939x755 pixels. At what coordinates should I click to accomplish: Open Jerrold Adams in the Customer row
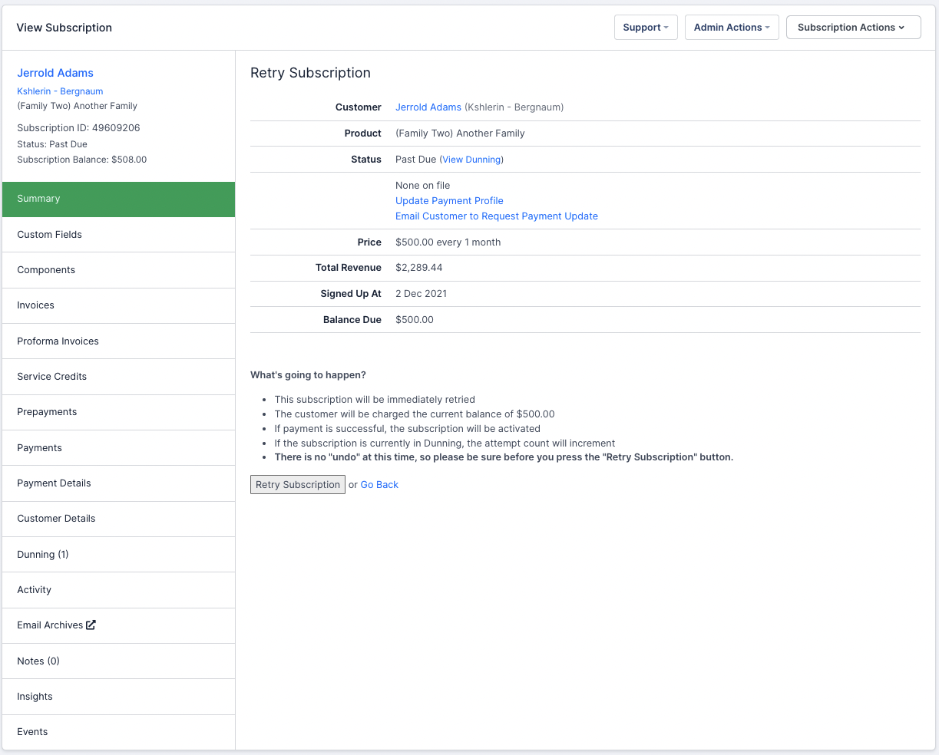point(428,107)
